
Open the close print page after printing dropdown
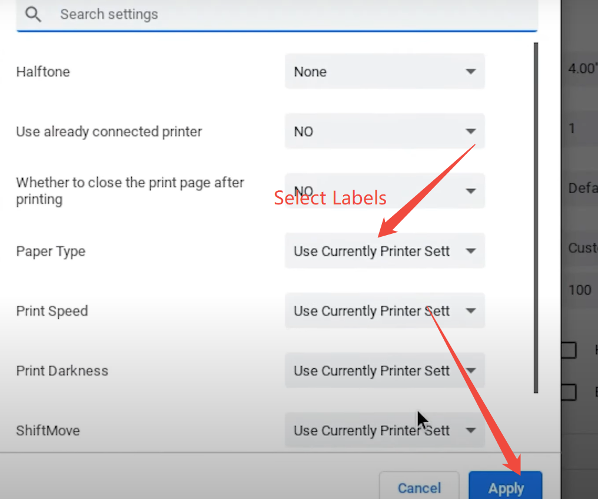coord(384,191)
